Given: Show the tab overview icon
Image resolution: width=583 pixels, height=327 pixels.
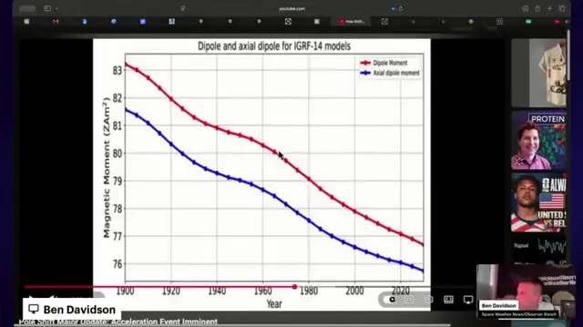Looking at the screenshot, I should coord(562,8).
